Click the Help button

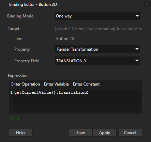tap(21, 133)
